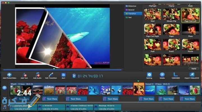Click the speaker icon on the Blessings audio clip
The width and height of the screenshot is (202, 112).
96,107
